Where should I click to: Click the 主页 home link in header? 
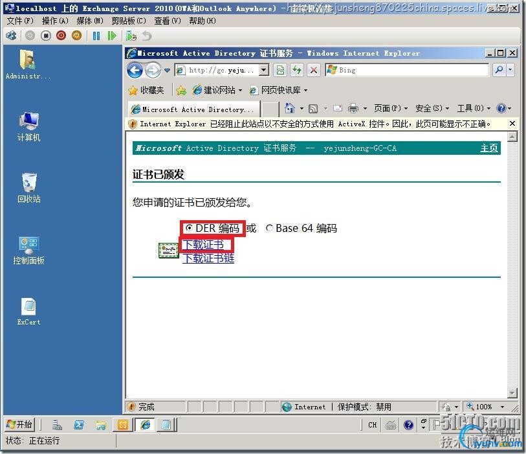488,148
